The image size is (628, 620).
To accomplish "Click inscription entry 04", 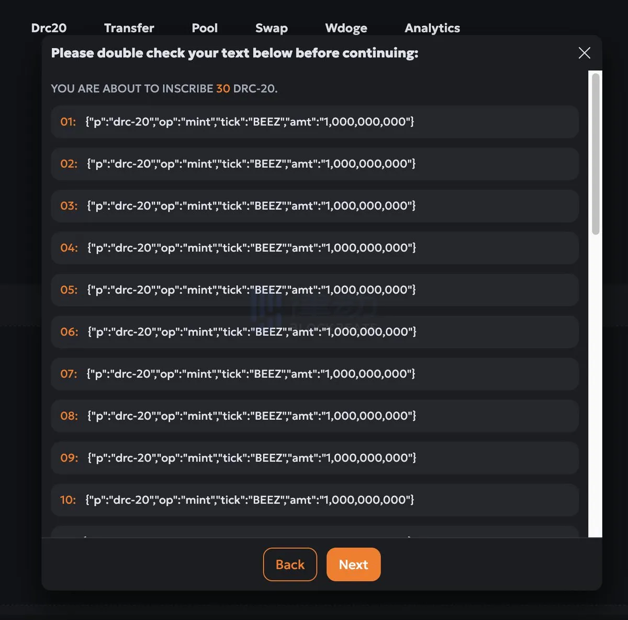I will [x=315, y=248].
